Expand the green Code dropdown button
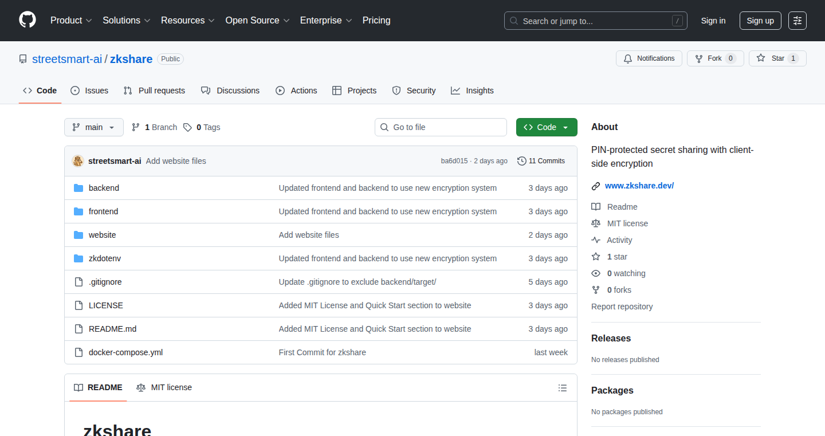Screen dimensions: 825x436 pos(547,127)
